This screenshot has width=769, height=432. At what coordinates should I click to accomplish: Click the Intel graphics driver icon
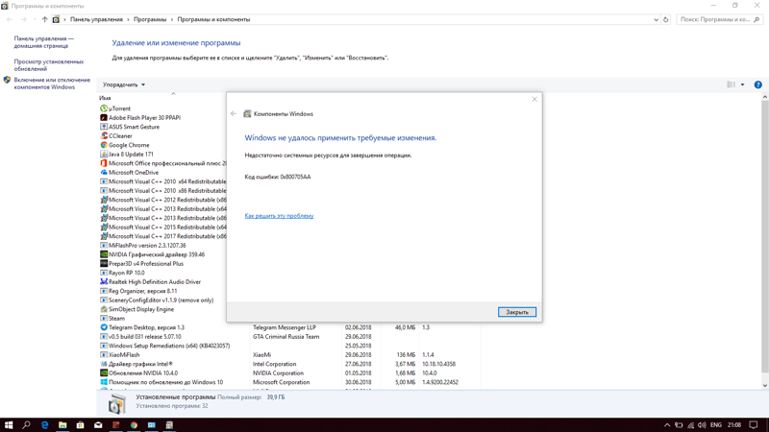click(104, 364)
